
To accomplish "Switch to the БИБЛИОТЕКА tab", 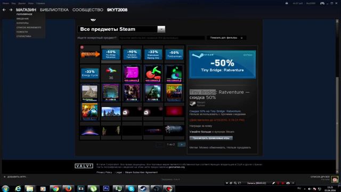I will pyautogui.click(x=54, y=10).
